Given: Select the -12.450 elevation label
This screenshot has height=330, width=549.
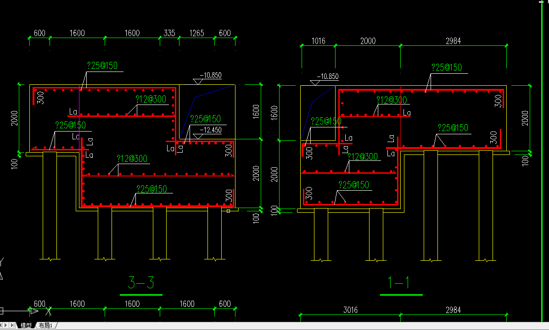Looking at the screenshot, I should pyautogui.click(x=210, y=130).
